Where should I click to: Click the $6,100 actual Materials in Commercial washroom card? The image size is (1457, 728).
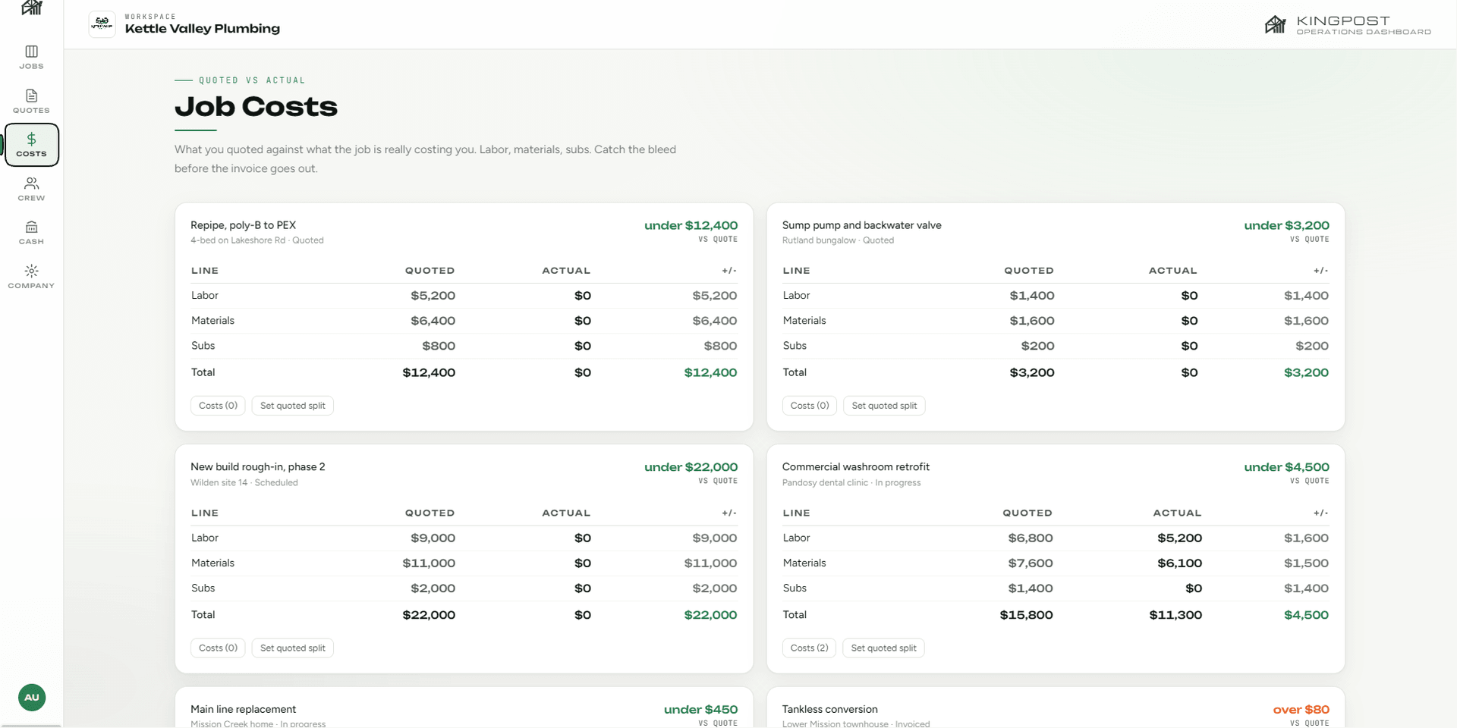click(x=1180, y=563)
